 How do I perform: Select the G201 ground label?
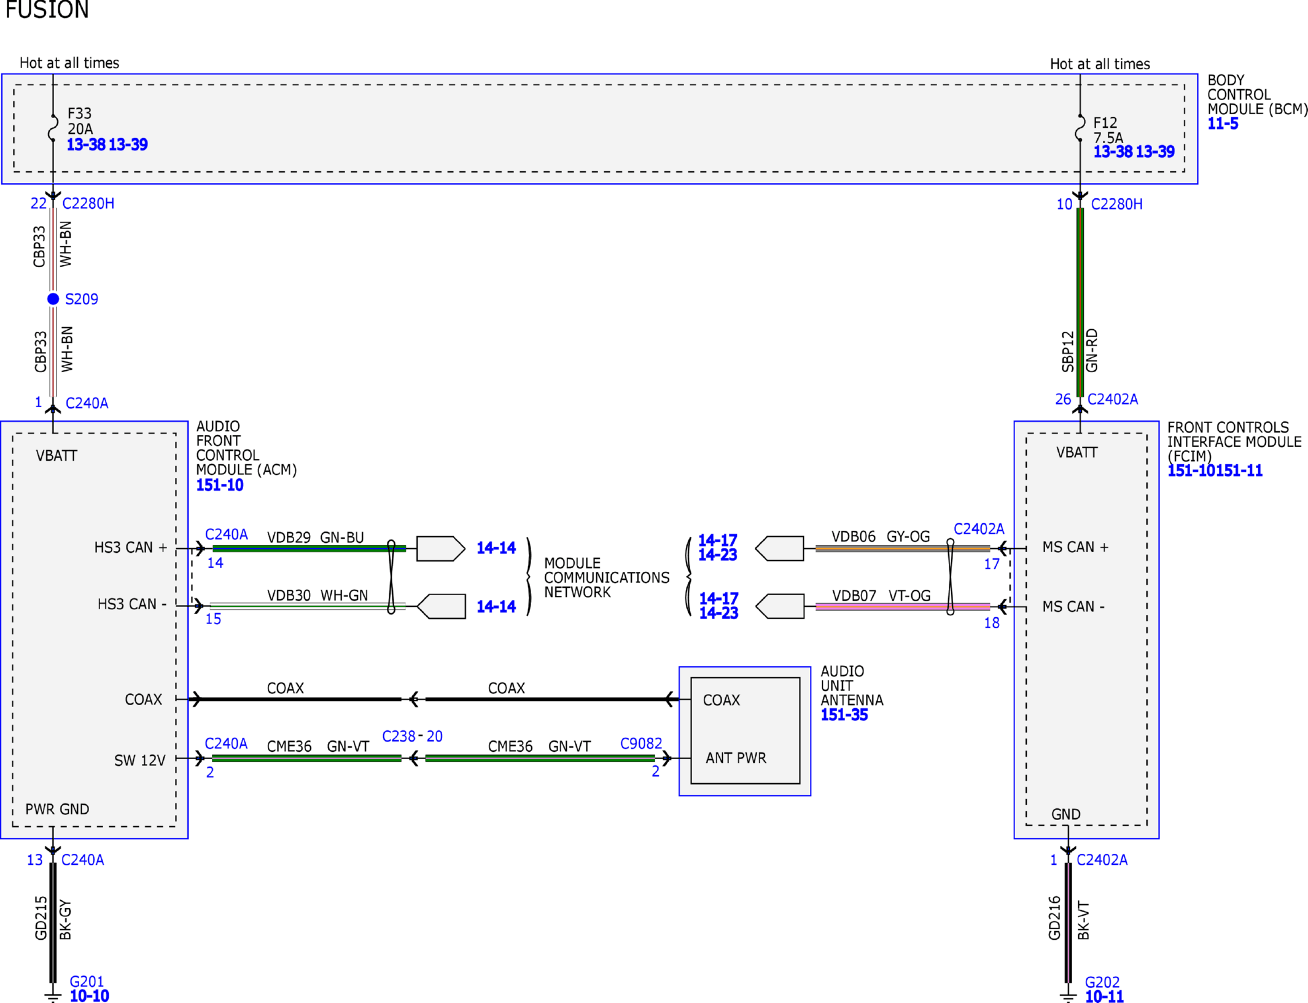pyautogui.click(x=87, y=982)
